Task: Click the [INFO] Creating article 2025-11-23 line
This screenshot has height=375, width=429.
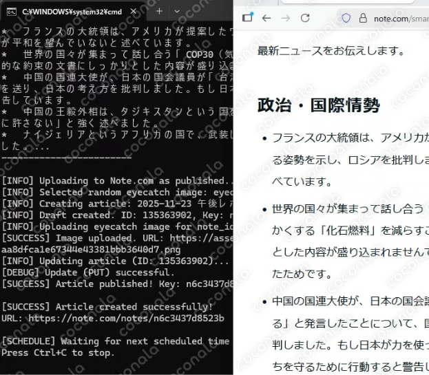Action: coord(117,204)
